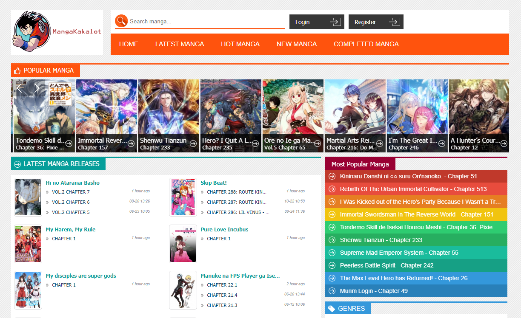Focus the Search manga input field
The image size is (521, 318).
(207, 21)
